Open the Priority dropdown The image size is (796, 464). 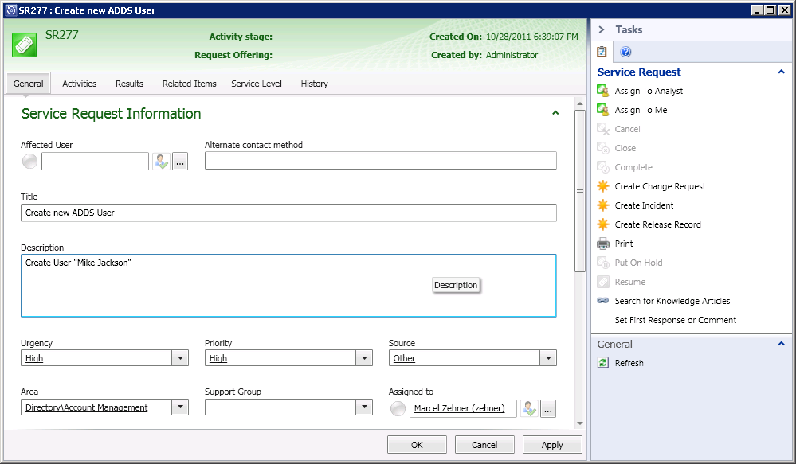point(364,358)
